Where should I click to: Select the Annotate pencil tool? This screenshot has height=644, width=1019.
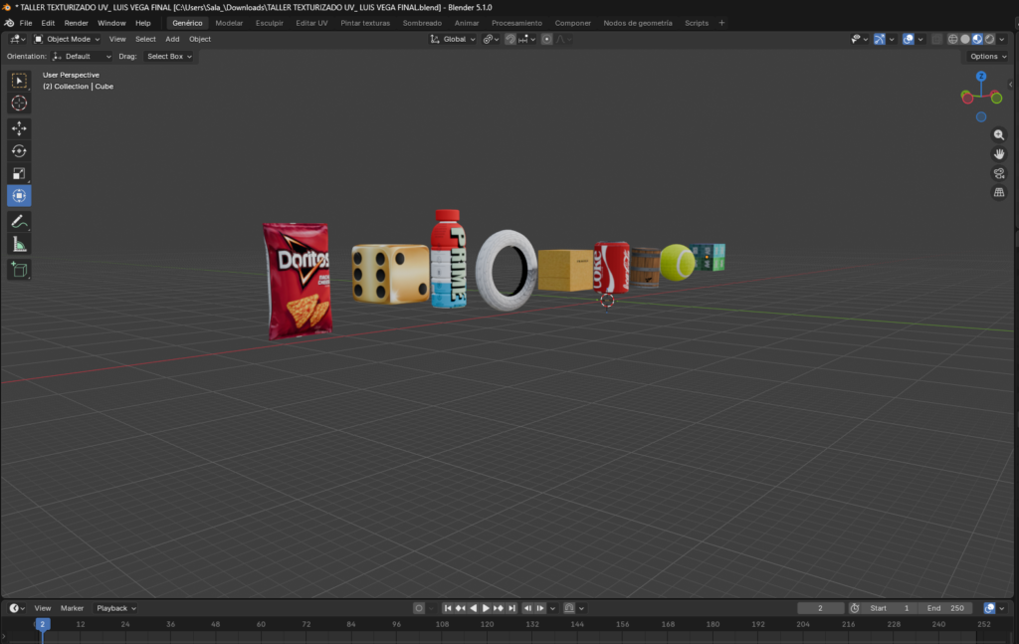[x=19, y=222]
